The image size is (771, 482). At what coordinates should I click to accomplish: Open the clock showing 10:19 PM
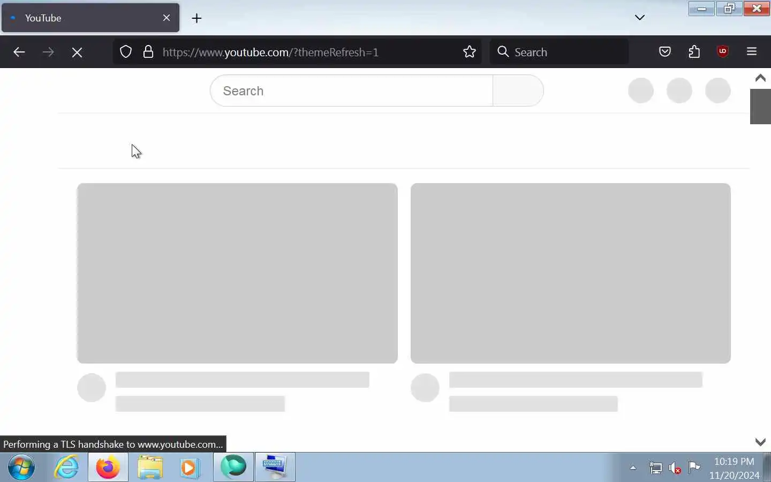(x=734, y=468)
